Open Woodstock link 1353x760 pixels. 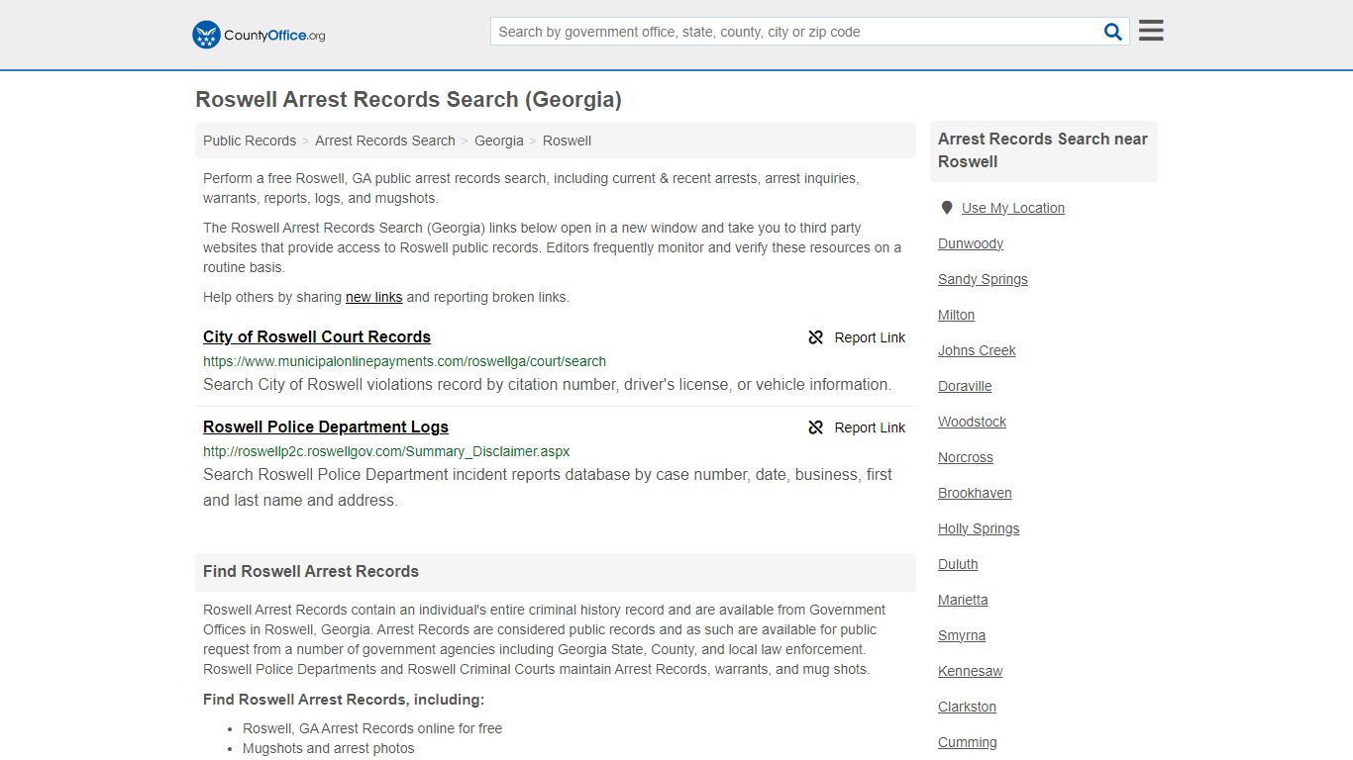click(x=972, y=422)
